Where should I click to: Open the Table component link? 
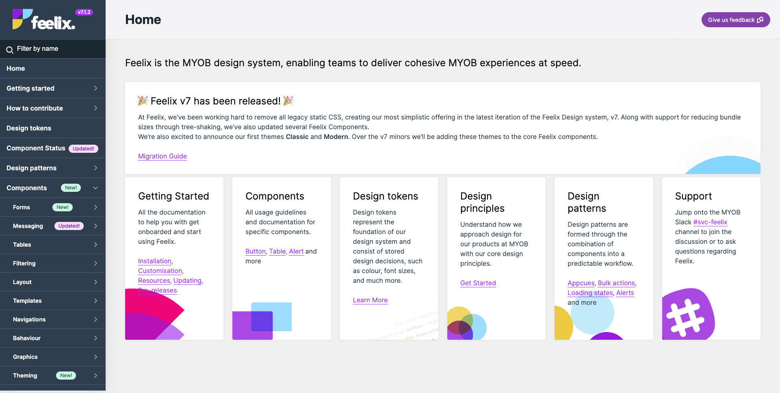point(277,251)
